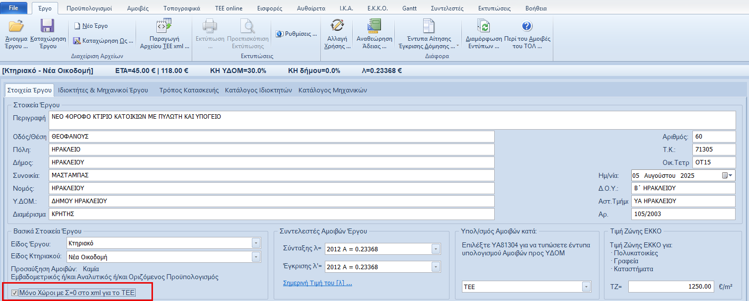Screen dimensions: 749x301
Task: Click the Περιγραφή description text field
Action: tap(391, 120)
